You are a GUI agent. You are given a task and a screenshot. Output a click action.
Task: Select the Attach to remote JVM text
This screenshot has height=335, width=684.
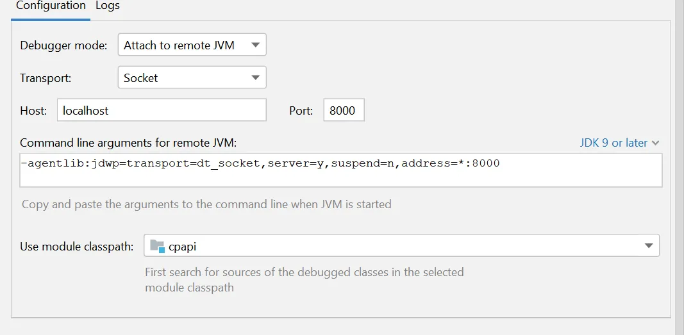click(x=179, y=45)
